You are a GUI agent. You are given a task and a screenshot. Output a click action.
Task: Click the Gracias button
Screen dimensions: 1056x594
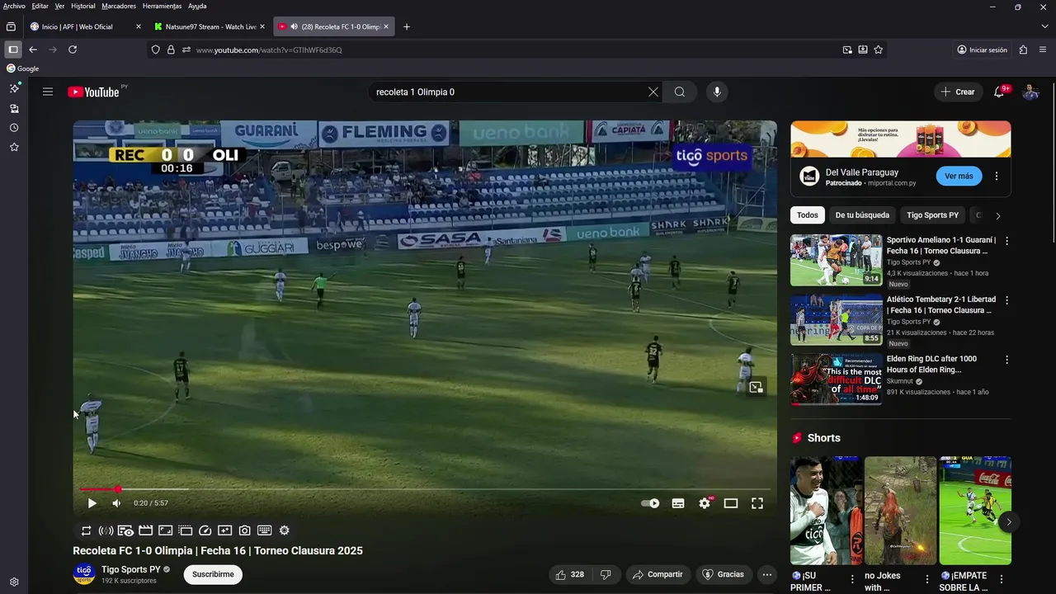click(x=723, y=574)
